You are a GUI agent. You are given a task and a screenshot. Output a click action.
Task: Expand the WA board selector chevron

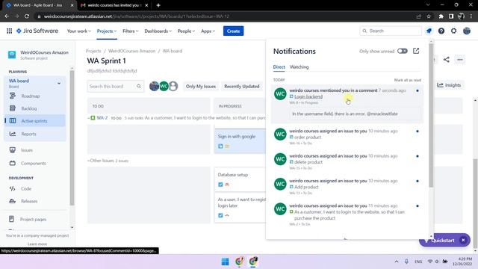59,83
